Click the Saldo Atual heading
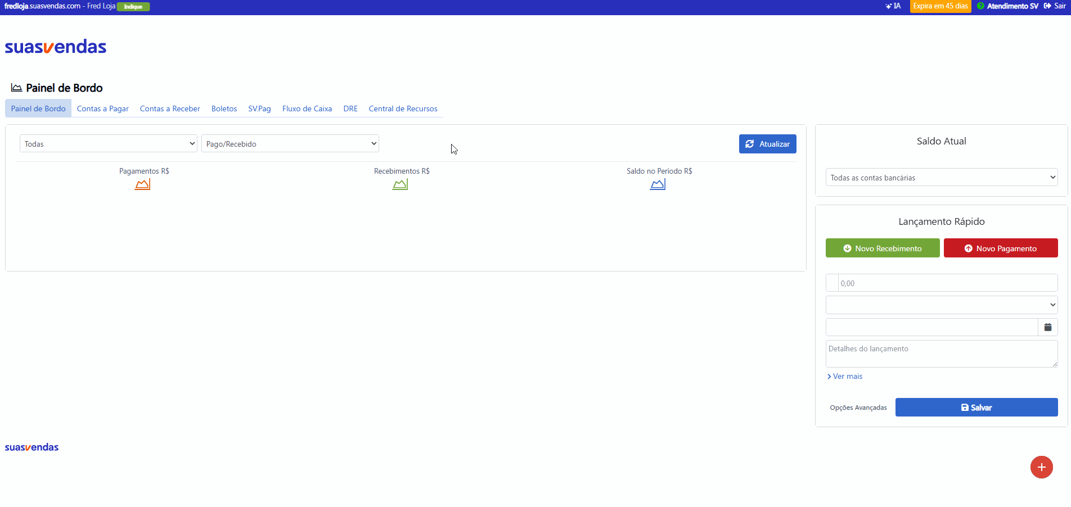The width and height of the screenshot is (1071, 507). [x=942, y=141]
